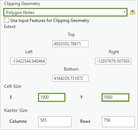
Task: Enable Use Input Features for Clipping Geometry checkbox
Action: [7, 20]
